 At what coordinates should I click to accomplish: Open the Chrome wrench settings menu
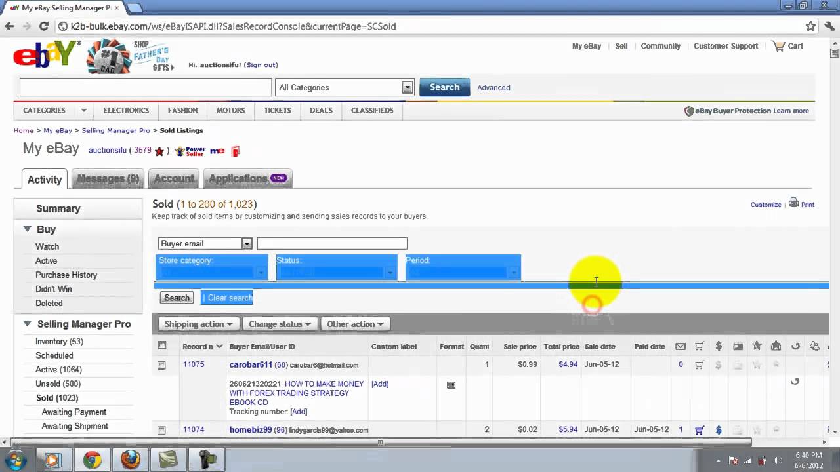point(828,26)
